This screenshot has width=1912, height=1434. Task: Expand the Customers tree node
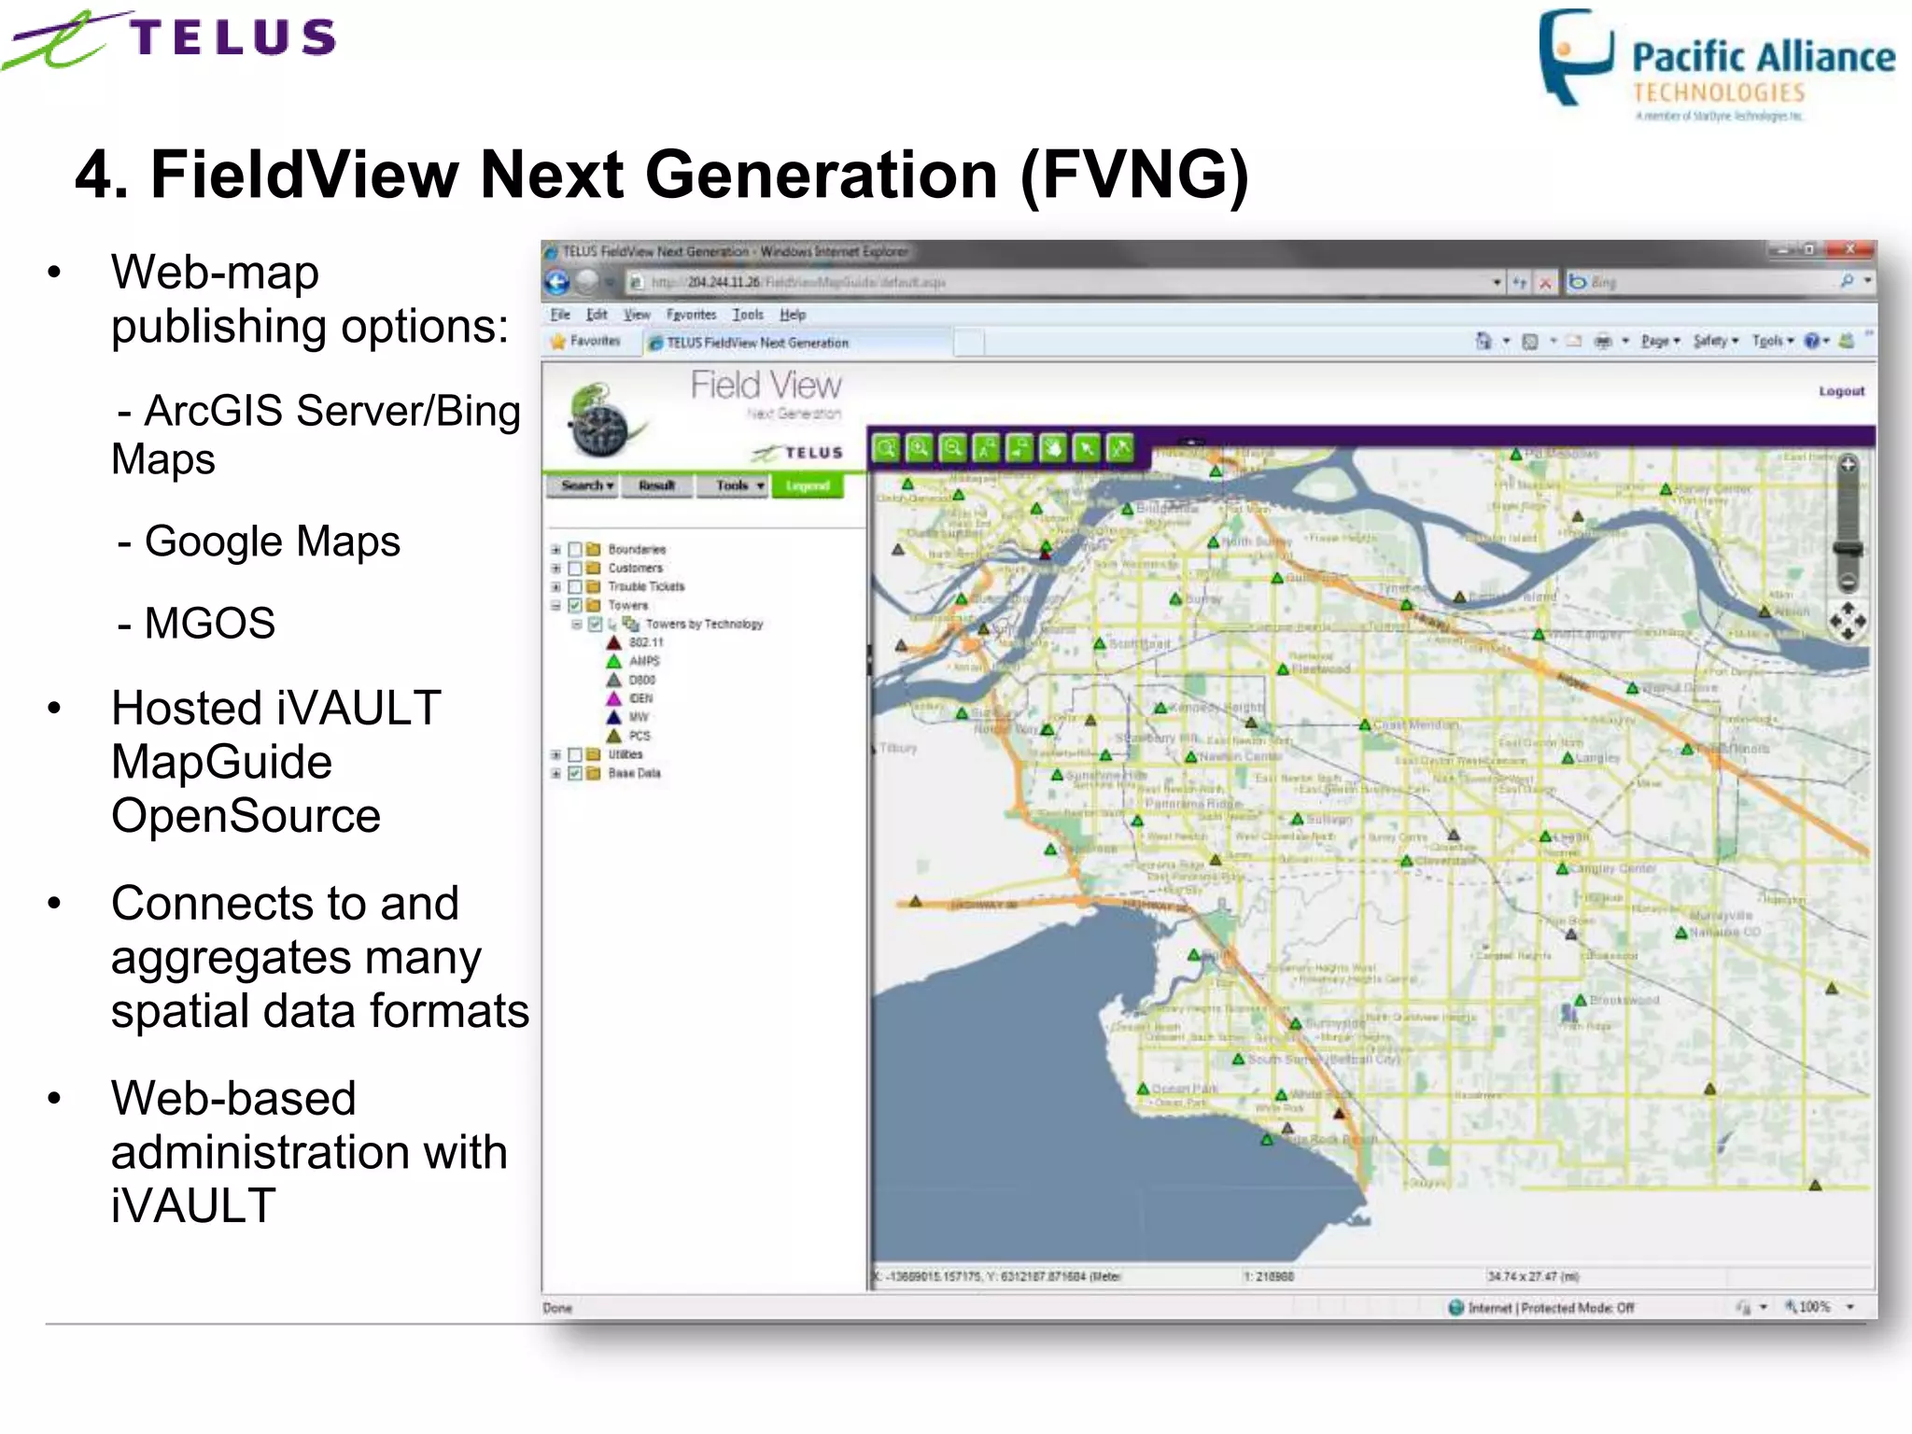pyautogui.click(x=555, y=569)
